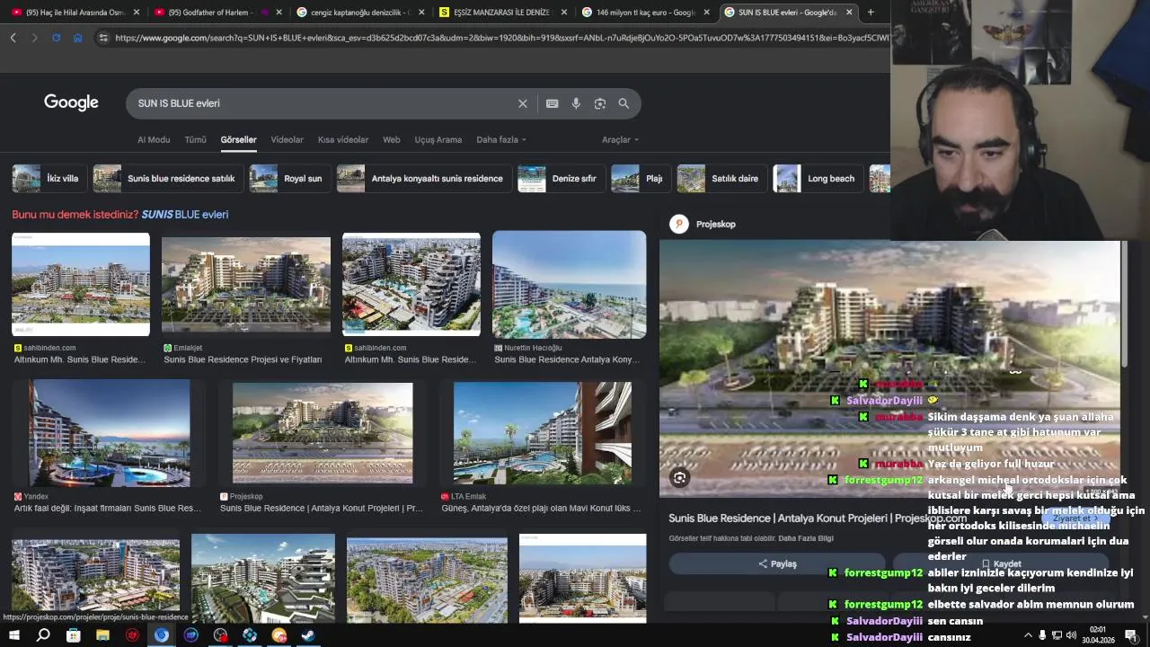
Task: Open Windows taskbar search
Action: [x=43, y=635]
